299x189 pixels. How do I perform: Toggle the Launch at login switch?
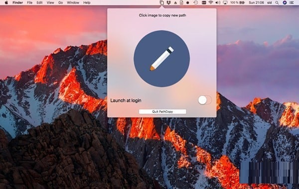(205, 100)
